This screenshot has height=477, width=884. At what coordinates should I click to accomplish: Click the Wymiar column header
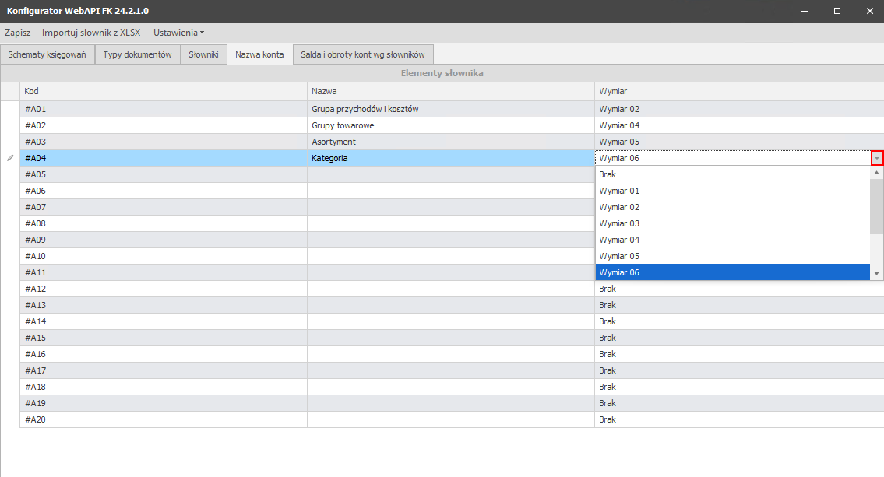click(738, 91)
